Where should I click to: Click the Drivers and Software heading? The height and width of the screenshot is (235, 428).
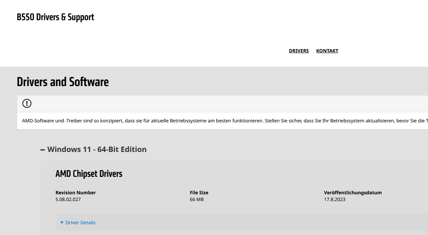63,82
